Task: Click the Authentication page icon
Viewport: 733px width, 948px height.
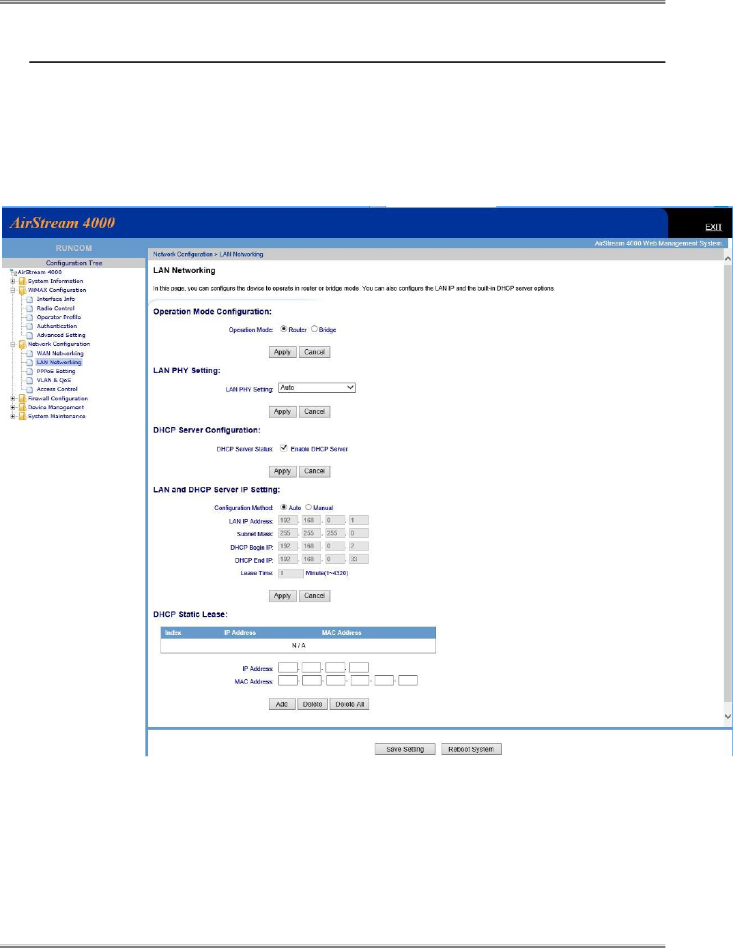Action: [30, 326]
